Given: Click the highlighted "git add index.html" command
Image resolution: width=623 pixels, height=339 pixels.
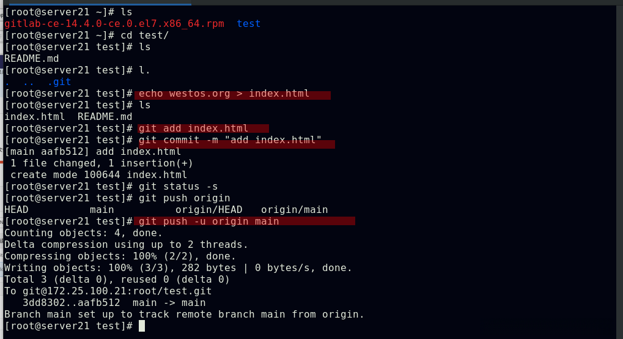Looking at the screenshot, I should tap(193, 129).
